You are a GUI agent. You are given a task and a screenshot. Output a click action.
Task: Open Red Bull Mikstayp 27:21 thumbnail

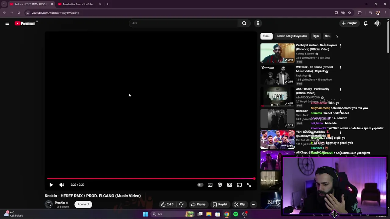click(277, 140)
